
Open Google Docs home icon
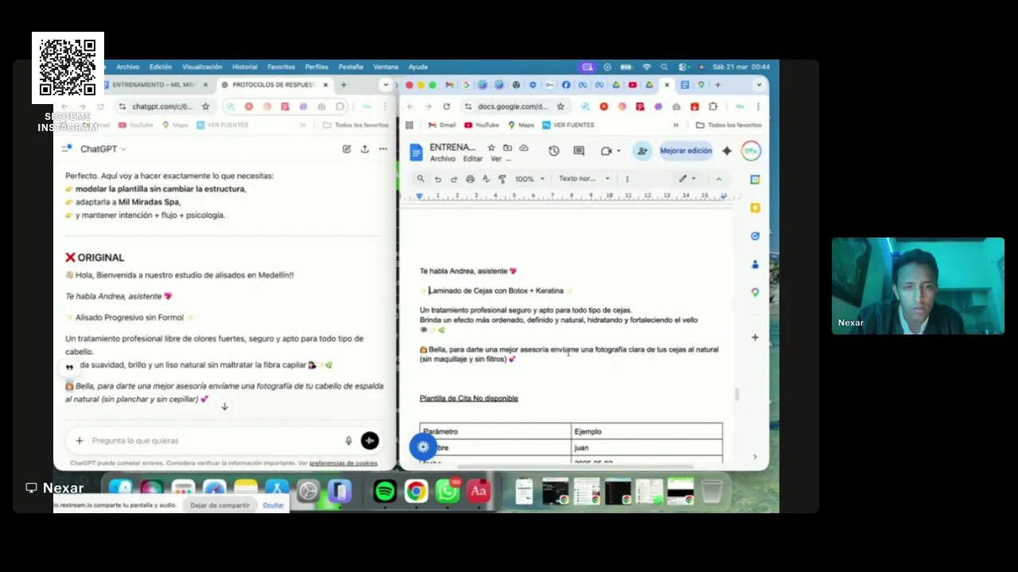click(416, 151)
